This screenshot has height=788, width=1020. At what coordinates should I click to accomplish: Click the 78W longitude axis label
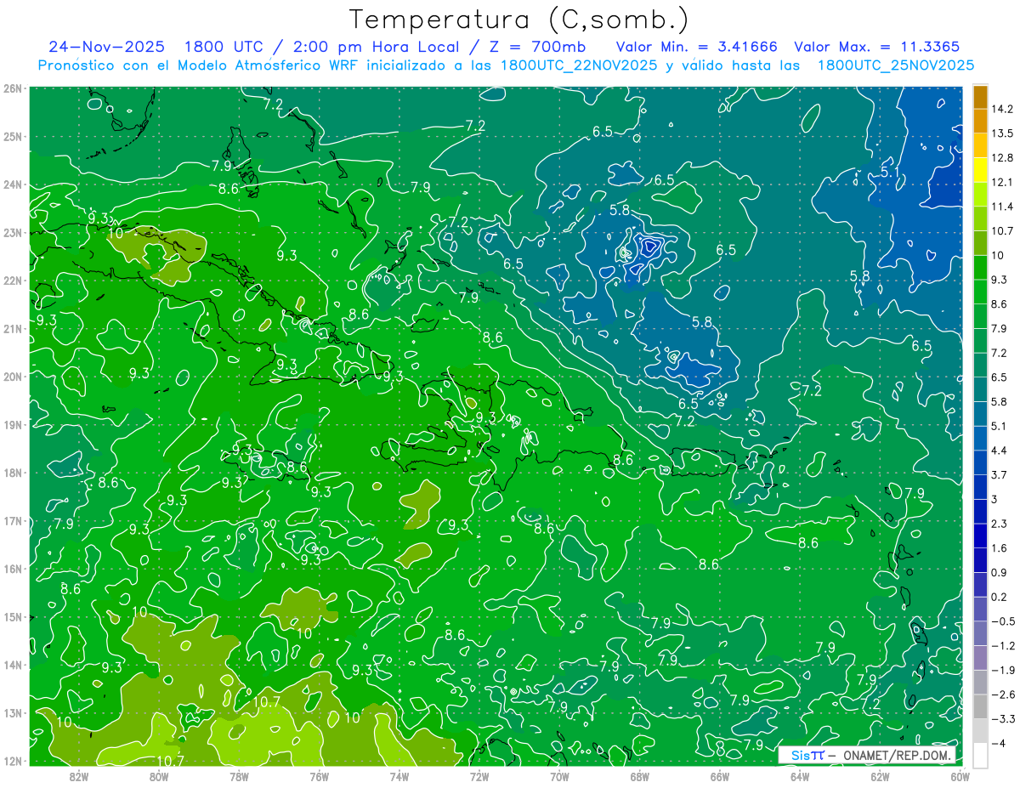pos(239,775)
